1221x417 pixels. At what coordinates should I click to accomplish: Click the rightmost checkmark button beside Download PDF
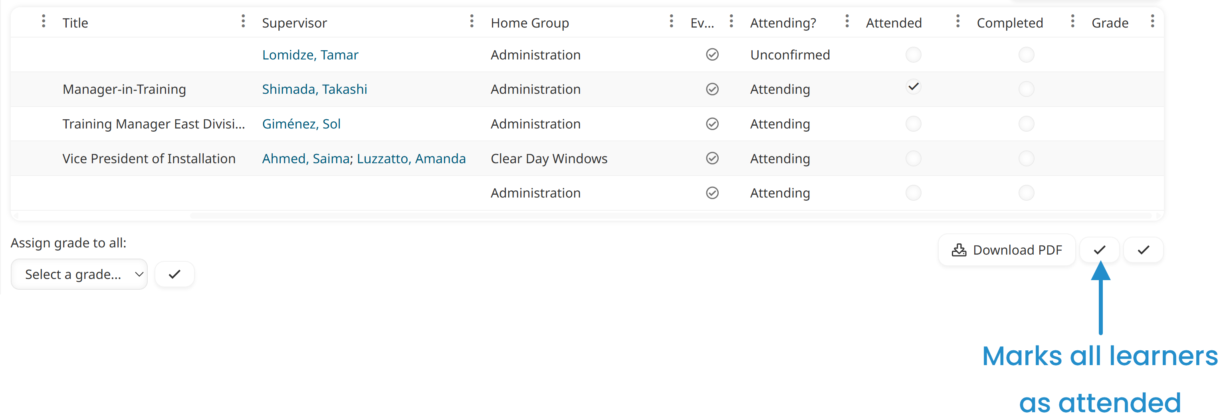(x=1143, y=250)
